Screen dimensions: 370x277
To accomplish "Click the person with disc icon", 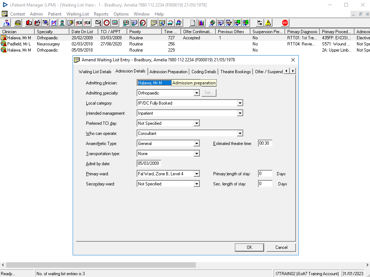I will 212,23.
